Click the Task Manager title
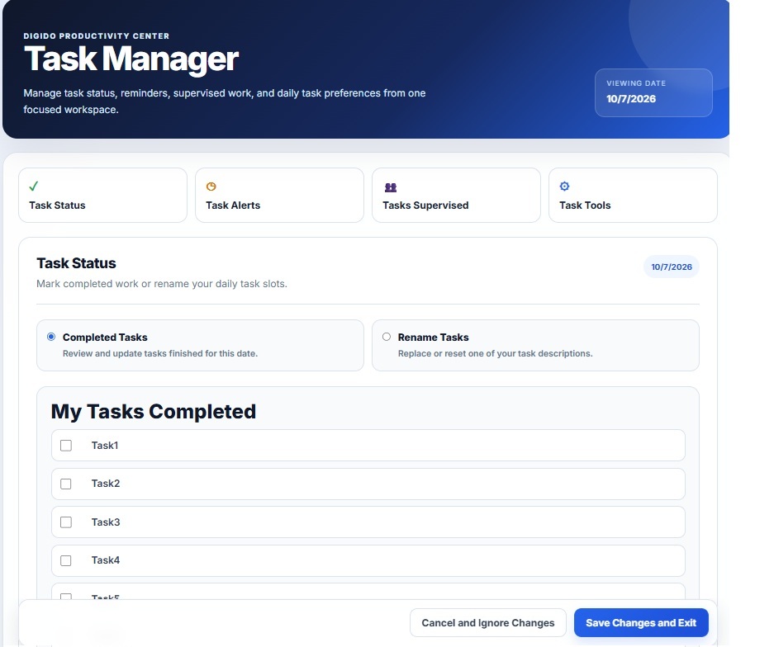The height and width of the screenshot is (647, 774). 131,59
